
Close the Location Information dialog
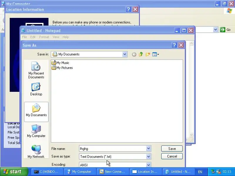135,9
